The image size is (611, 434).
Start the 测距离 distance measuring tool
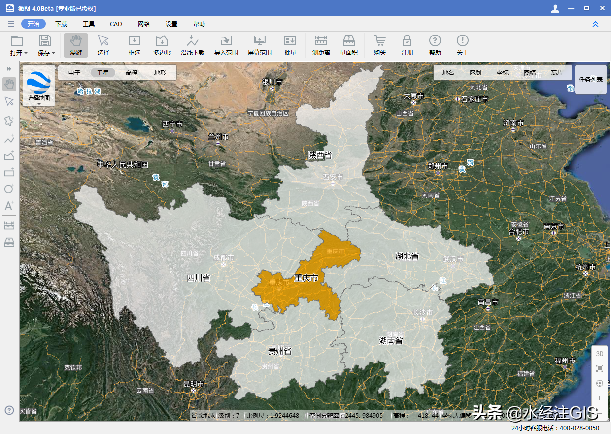321,45
